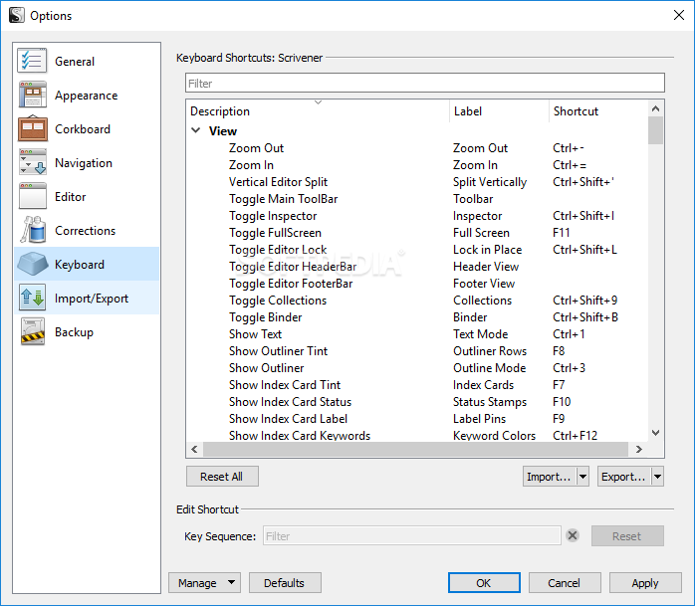Select the Show Outliner row

(416, 367)
